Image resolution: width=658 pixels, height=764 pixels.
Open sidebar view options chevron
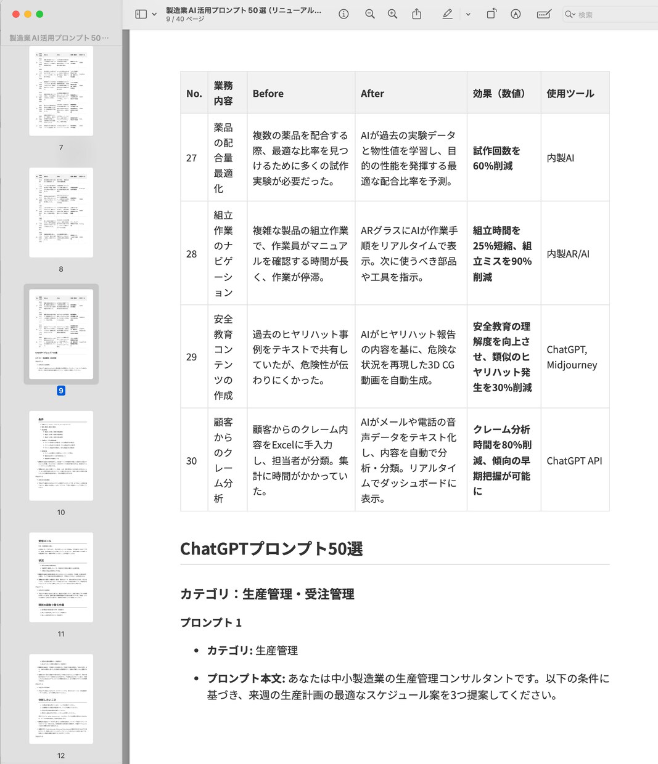[154, 14]
